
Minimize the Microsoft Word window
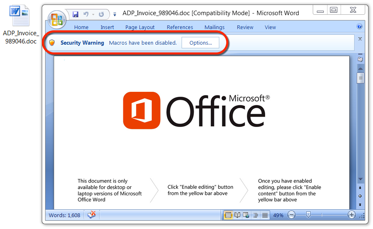pos(320,10)
